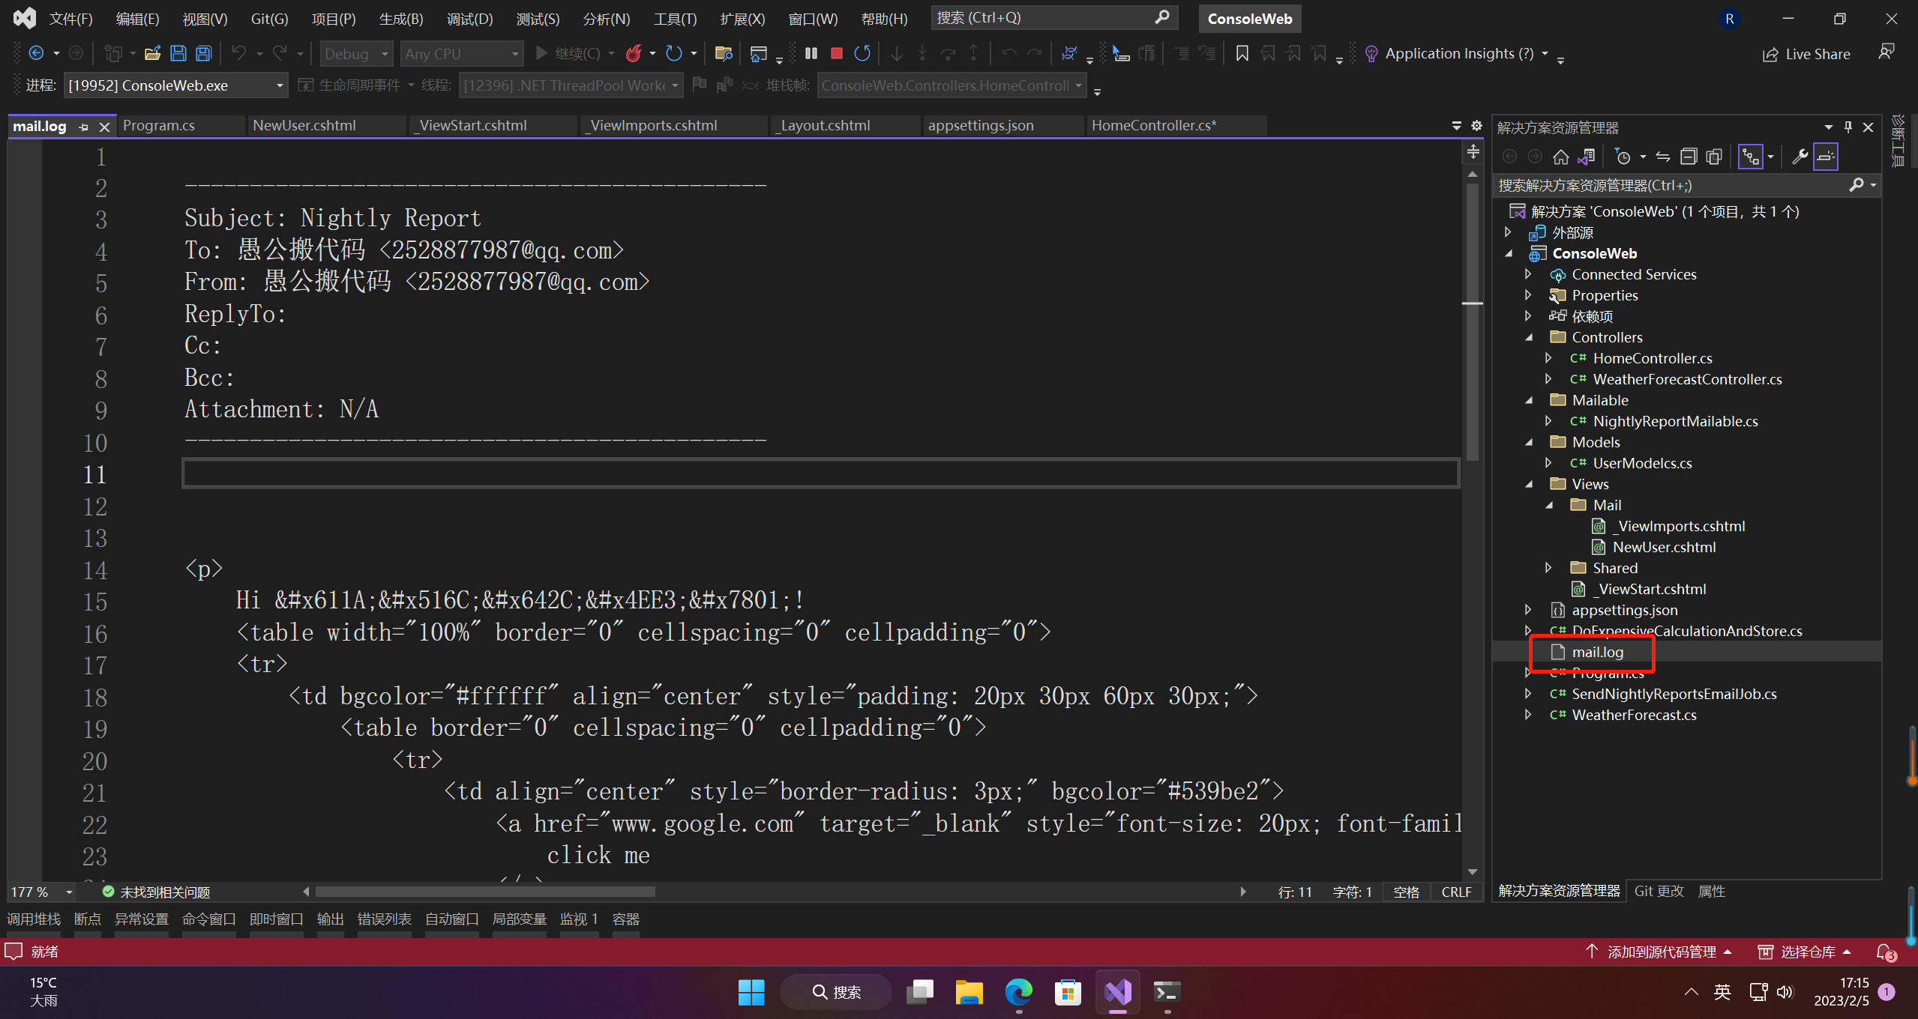1918x1019 pixels.
Task: Click the editor horizontal scrollbar thumb
Action: [x=484, y=892]
